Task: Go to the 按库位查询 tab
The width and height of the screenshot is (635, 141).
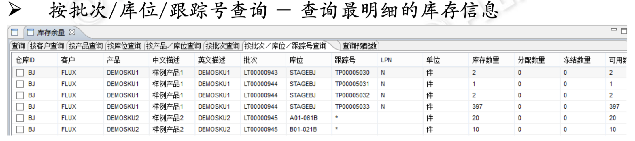Action: [x=124, y=46]
